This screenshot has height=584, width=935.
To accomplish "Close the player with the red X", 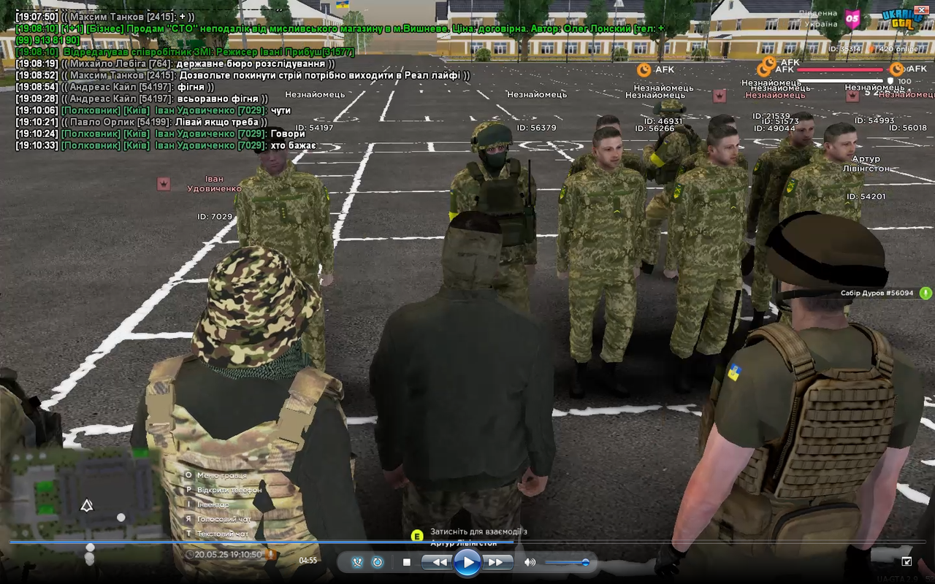I will (x=921, y=9).
